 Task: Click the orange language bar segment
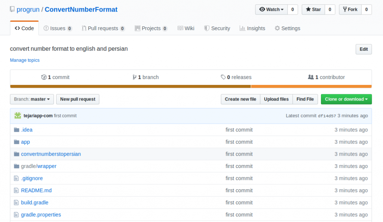coord(311,86)
